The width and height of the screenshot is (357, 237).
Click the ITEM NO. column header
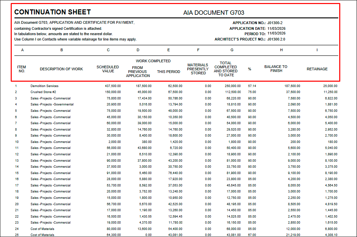(x=22, y=69)
